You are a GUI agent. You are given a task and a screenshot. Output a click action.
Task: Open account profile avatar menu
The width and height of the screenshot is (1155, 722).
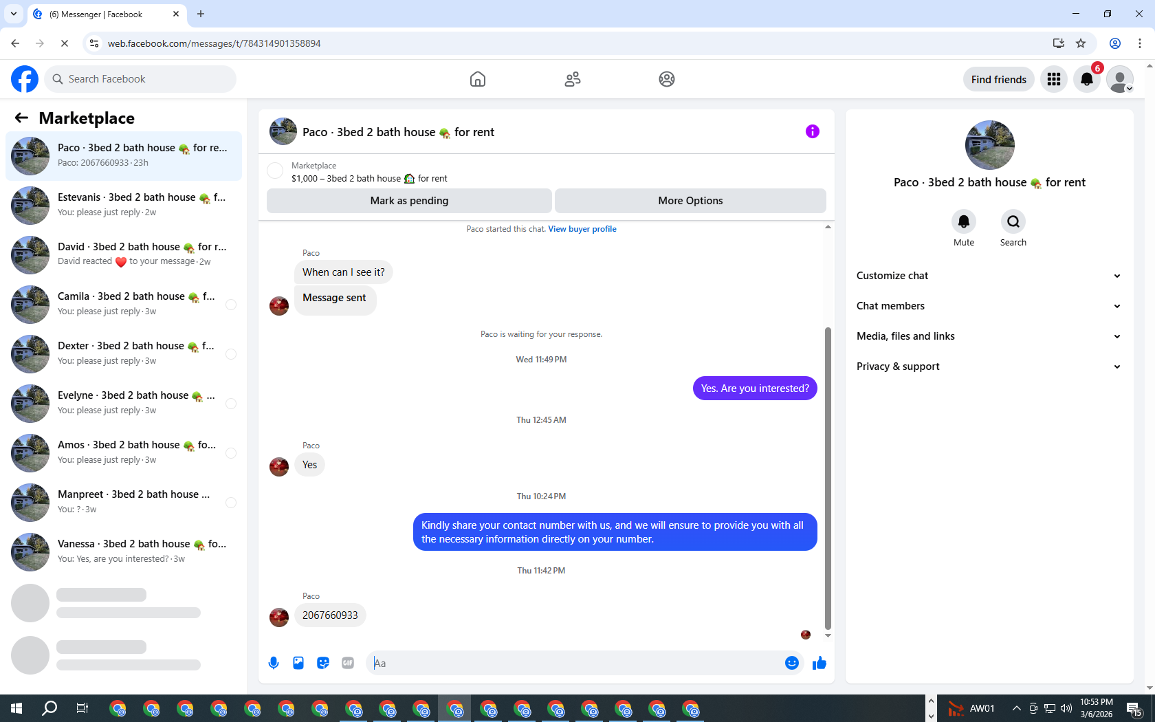pos(1120,79)
